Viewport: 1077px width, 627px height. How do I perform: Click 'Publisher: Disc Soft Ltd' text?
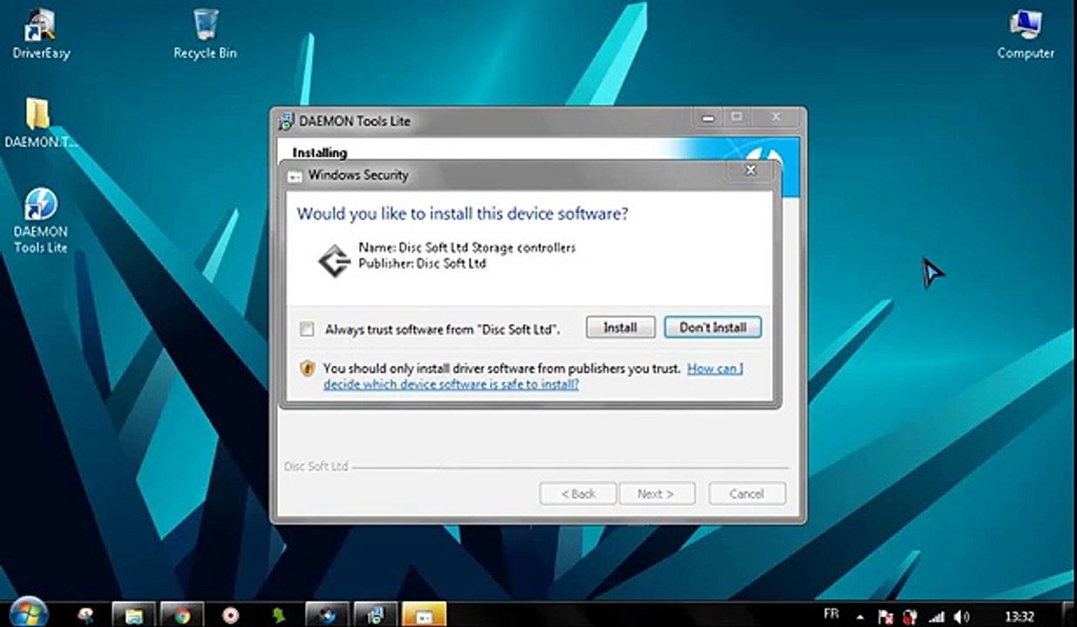(x=422, y=263)
